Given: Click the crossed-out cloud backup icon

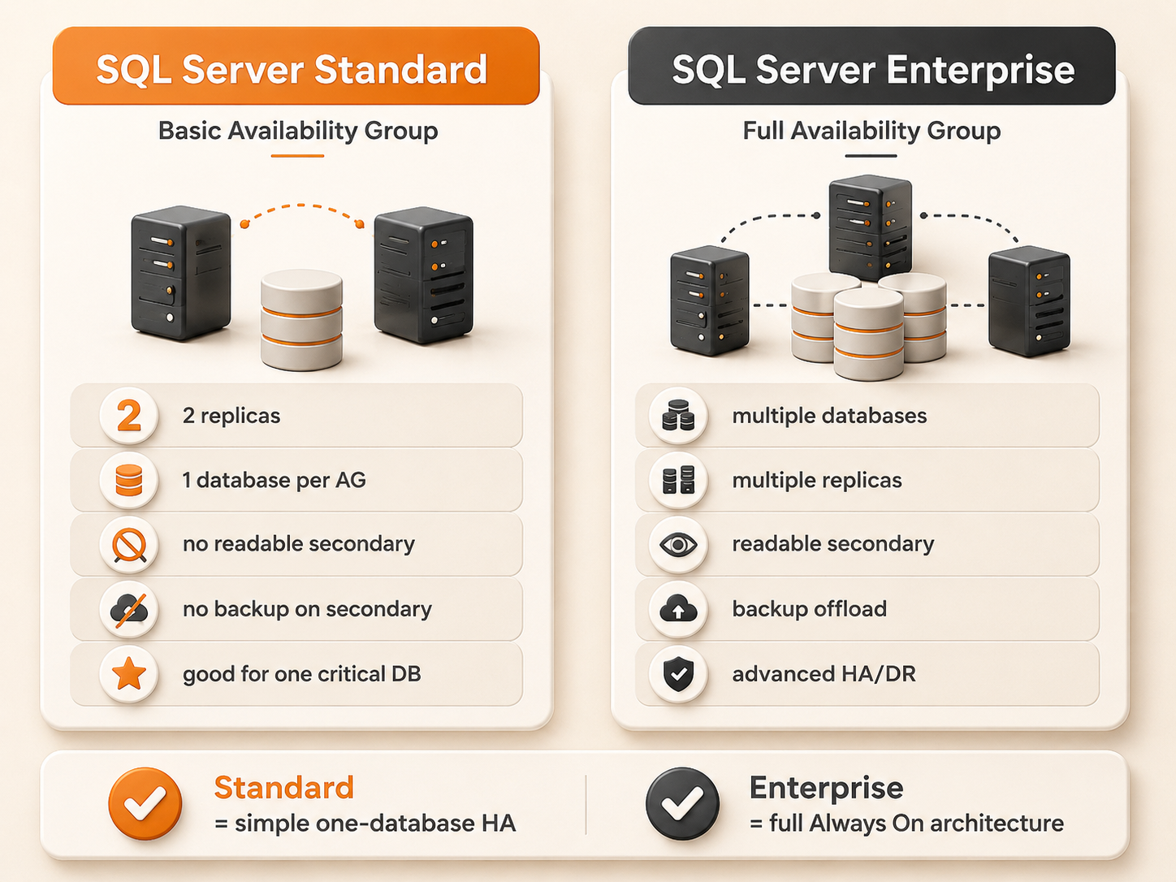Looking at the screenshot, I should (128, 609).
